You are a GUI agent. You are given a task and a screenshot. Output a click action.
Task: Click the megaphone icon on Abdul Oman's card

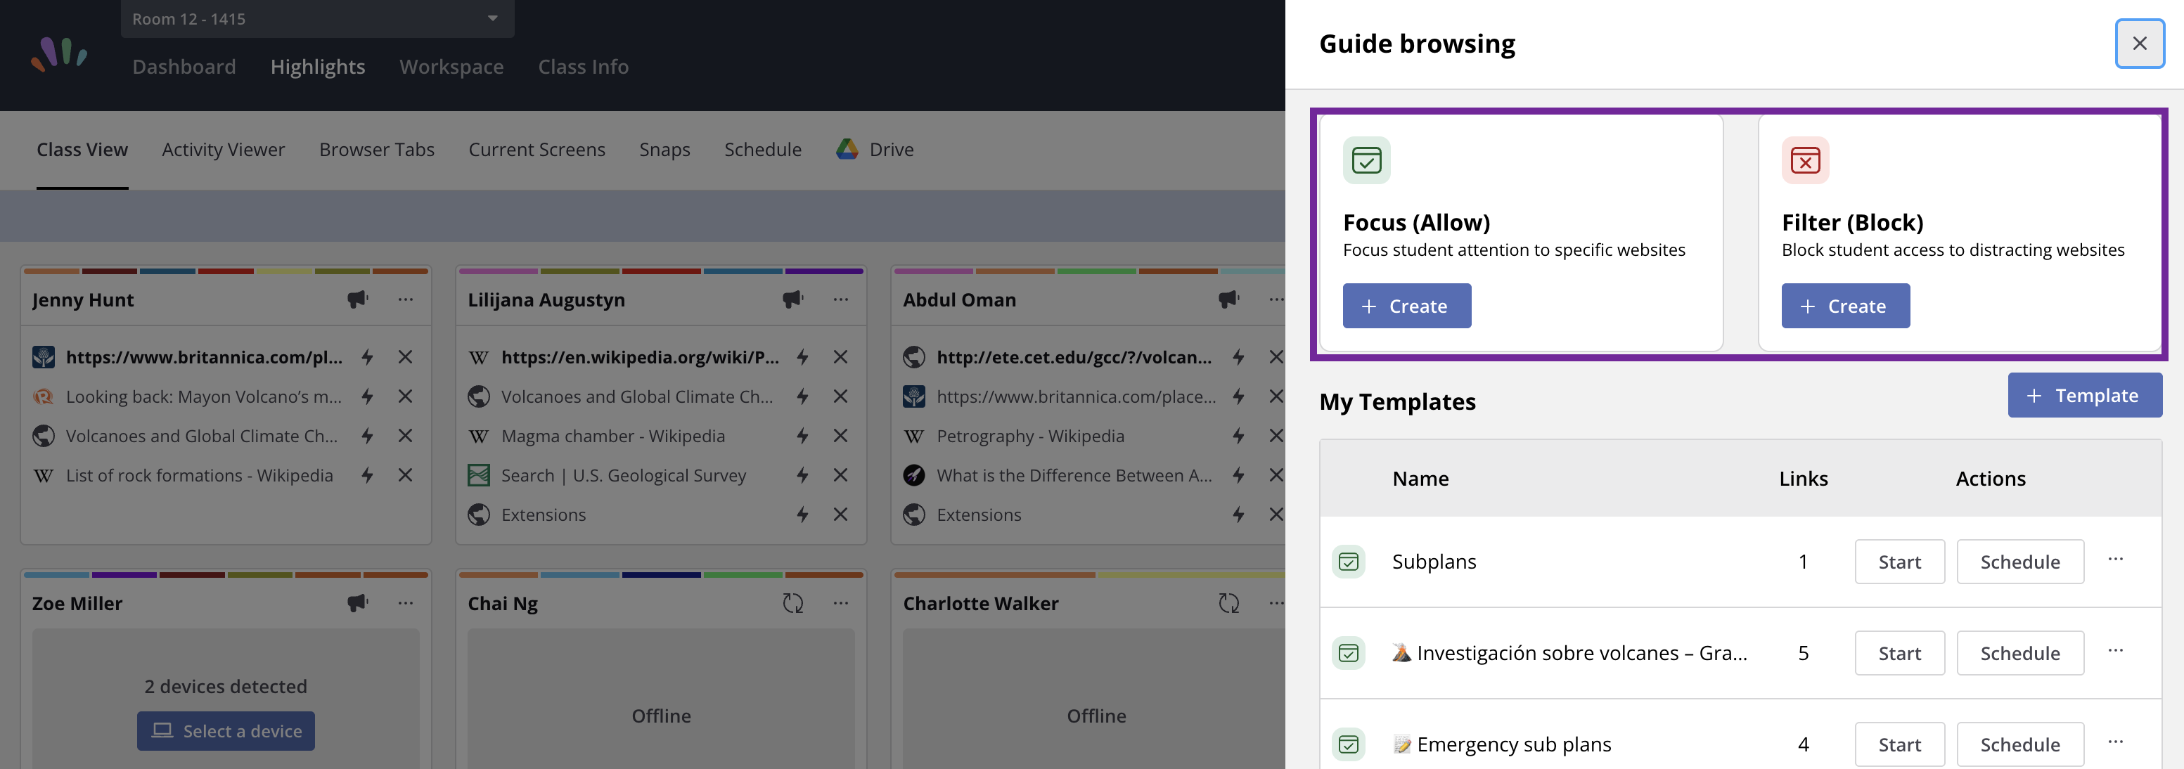[1228, 299]
